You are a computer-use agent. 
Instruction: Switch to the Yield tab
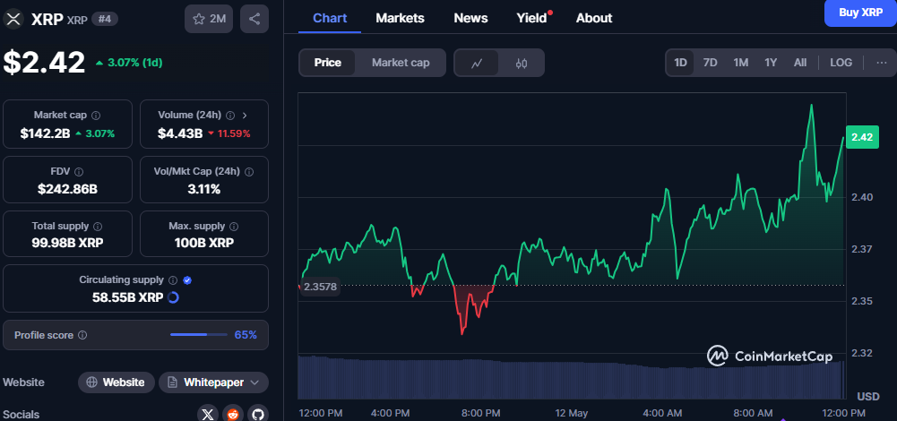click(532, 18)
